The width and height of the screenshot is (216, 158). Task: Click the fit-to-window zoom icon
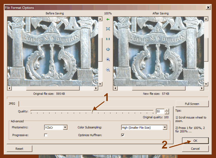click(108, 29)
